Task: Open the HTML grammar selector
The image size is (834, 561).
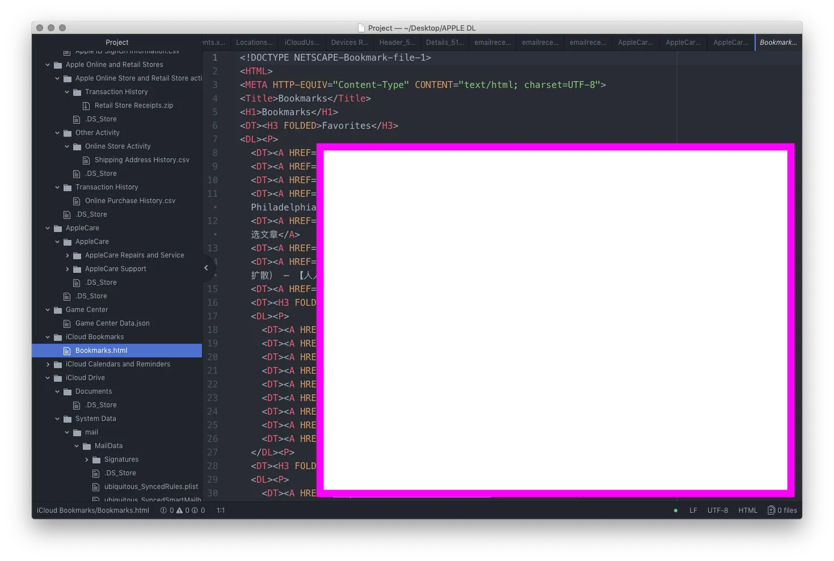Action: click(748, 511)
